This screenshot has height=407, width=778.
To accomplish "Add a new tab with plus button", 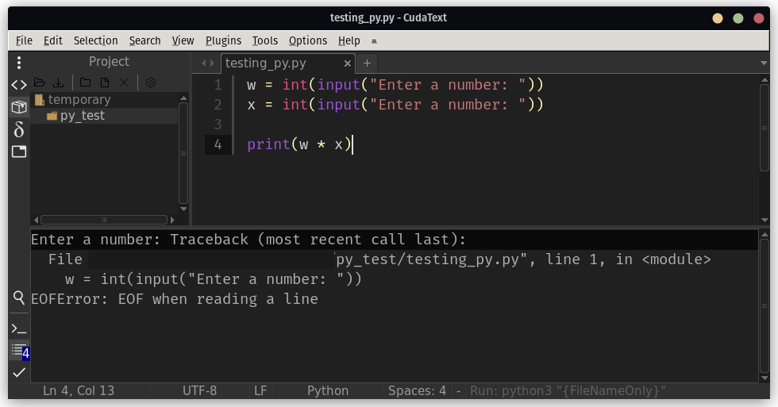I will (x=367, y=63).
